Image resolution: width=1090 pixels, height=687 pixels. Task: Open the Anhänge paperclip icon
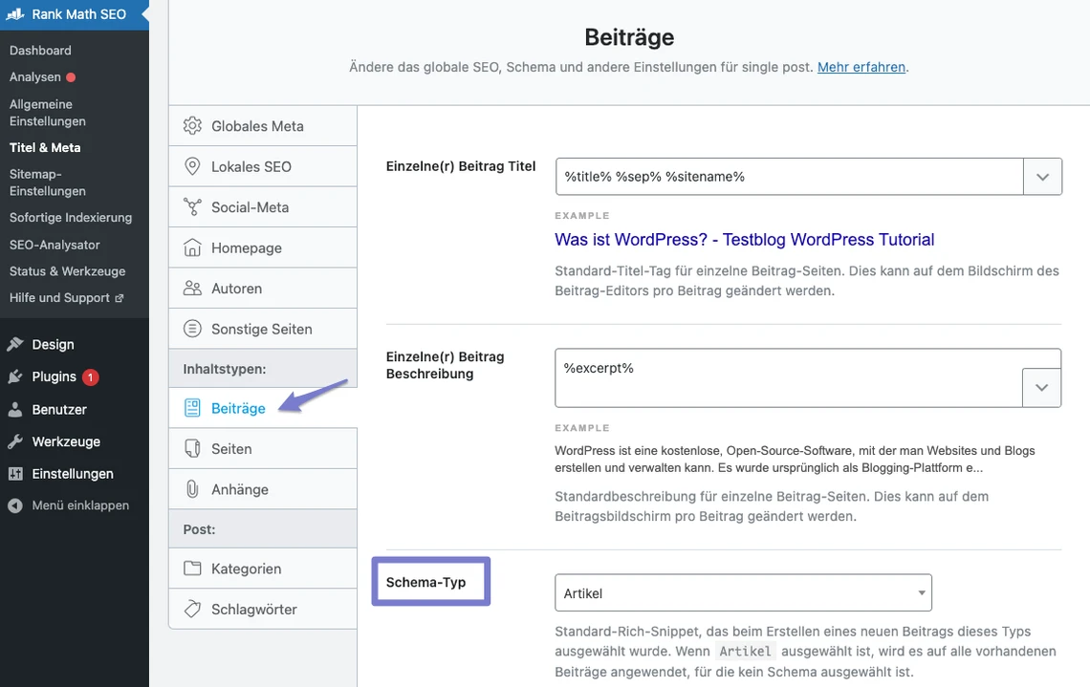pyautogui.click(x=191, y=488)
